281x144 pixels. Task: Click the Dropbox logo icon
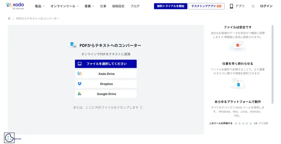pos(80,84)
